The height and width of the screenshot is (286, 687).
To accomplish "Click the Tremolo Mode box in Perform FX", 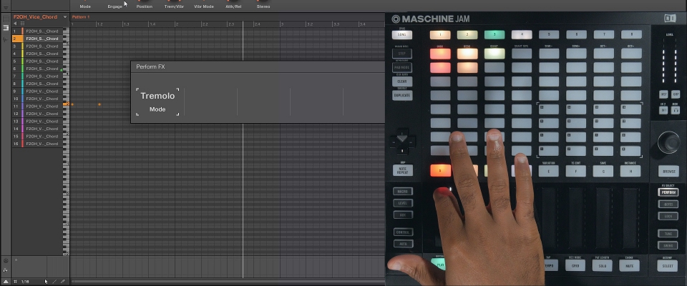I will point(157,102).
